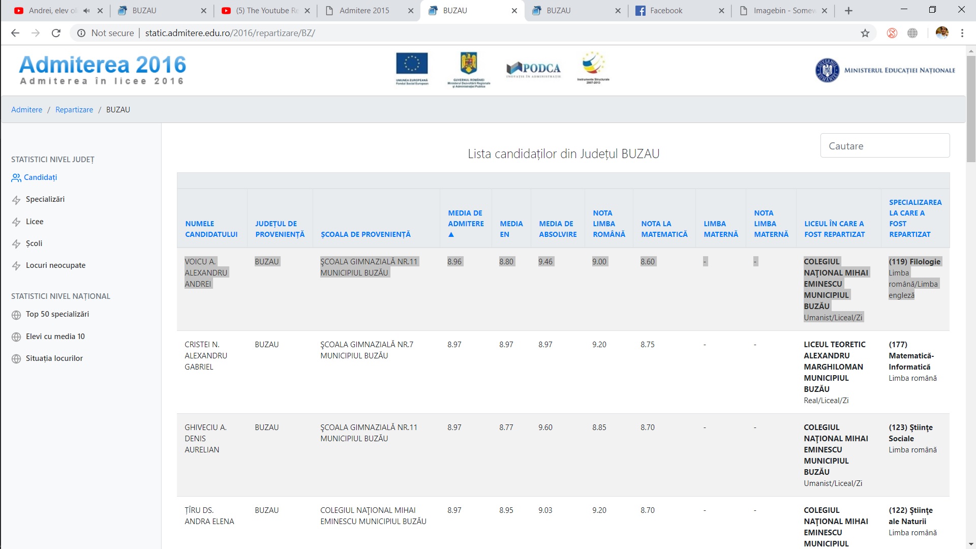Sort by 'Media de absolvire' column header

click(x=558, y=229)
